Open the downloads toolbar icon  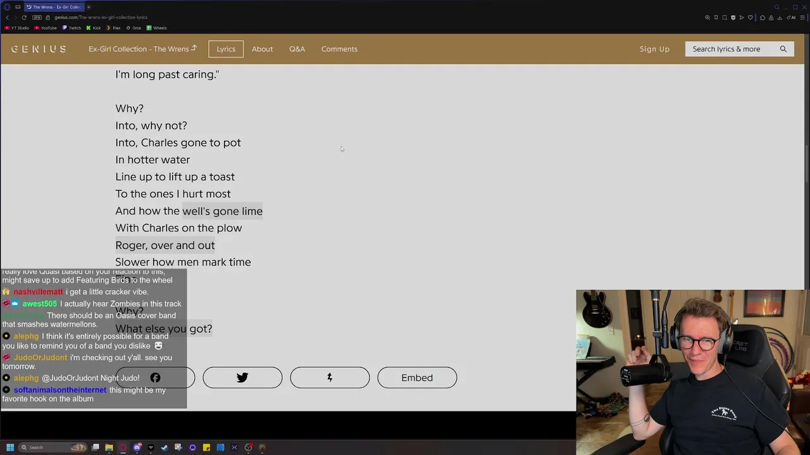point(780,18)
